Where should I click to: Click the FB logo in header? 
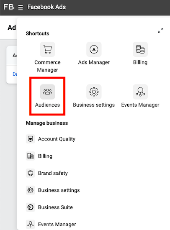point(9,7)
